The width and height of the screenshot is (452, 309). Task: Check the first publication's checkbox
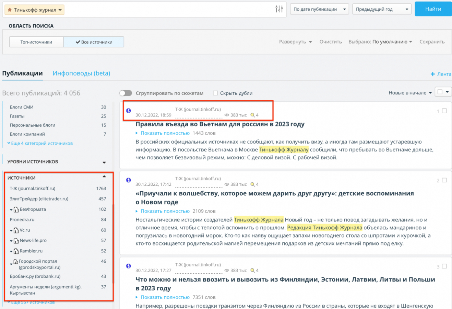coord(444,111)
